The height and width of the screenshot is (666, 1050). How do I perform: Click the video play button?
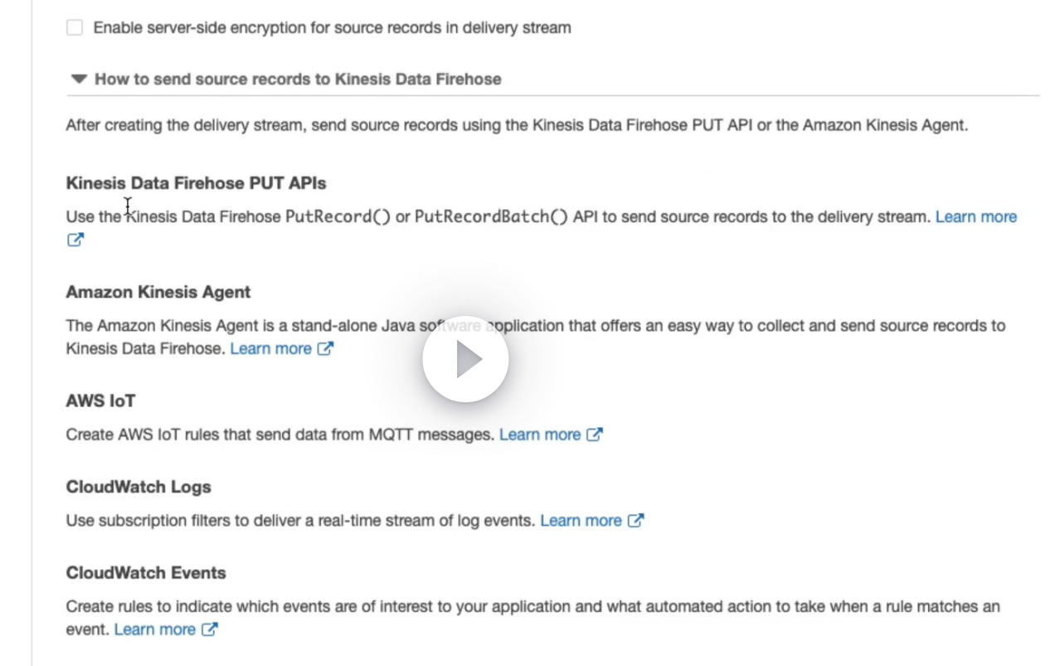pyautogui.click(x=465, y=360)
